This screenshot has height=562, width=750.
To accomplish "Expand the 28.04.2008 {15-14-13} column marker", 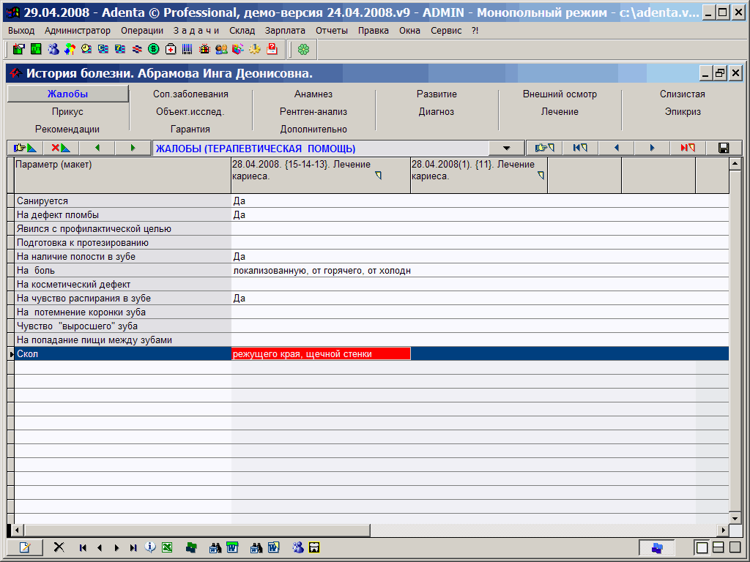I will click(378, 176).
